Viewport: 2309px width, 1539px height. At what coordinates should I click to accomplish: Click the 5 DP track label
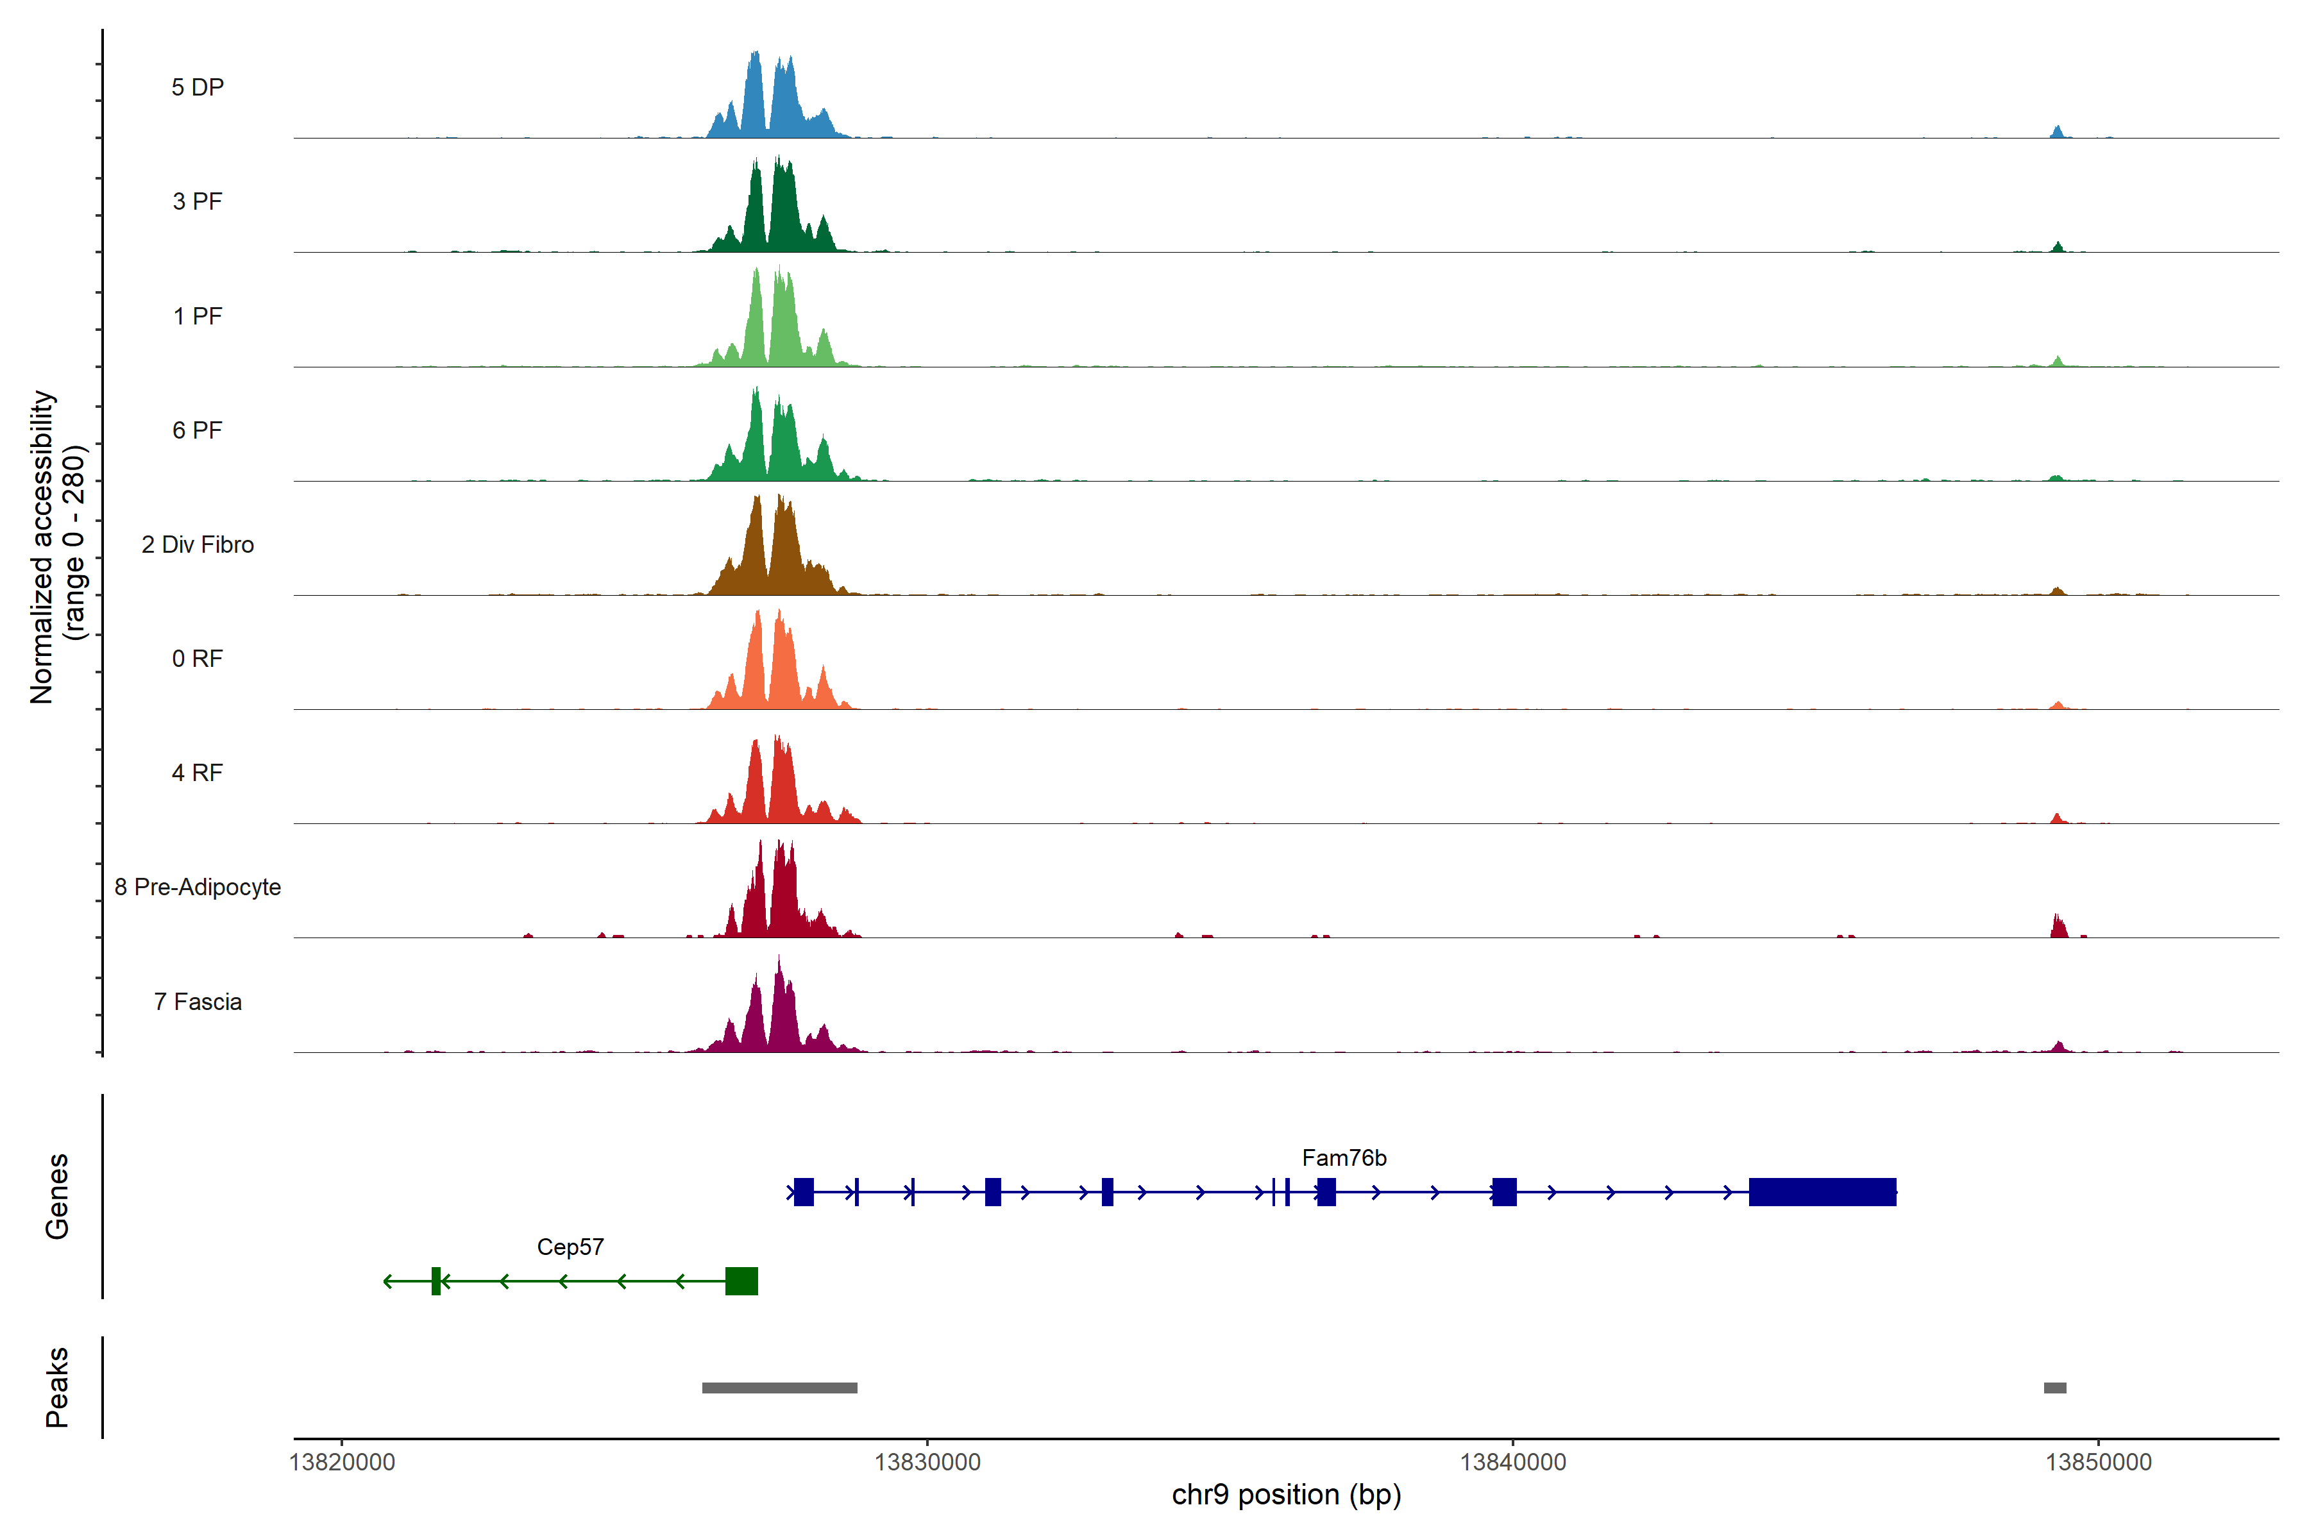(198, 87)
